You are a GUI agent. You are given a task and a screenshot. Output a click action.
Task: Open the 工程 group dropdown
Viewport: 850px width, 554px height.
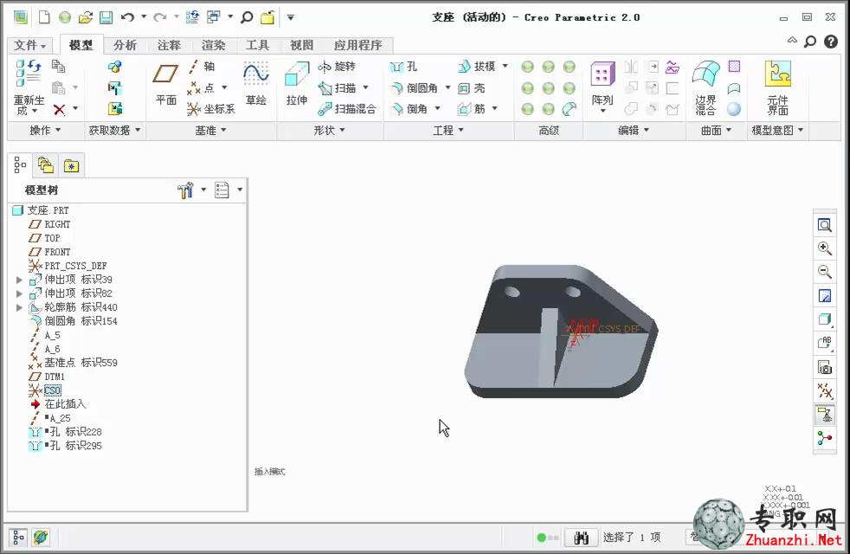pos(448,131)
